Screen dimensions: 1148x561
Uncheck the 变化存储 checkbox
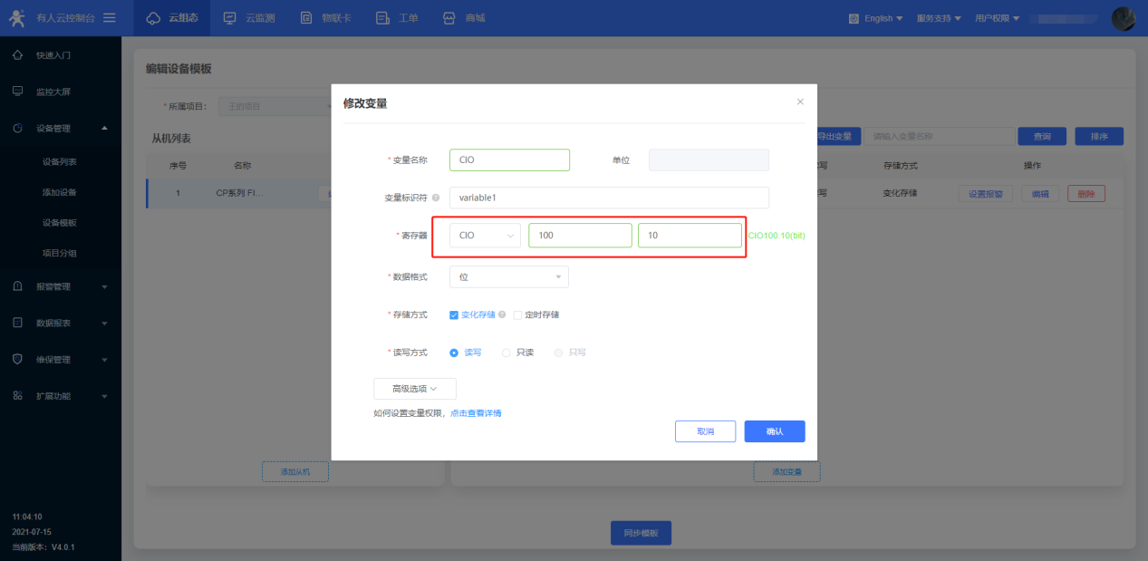click(454, 315)
